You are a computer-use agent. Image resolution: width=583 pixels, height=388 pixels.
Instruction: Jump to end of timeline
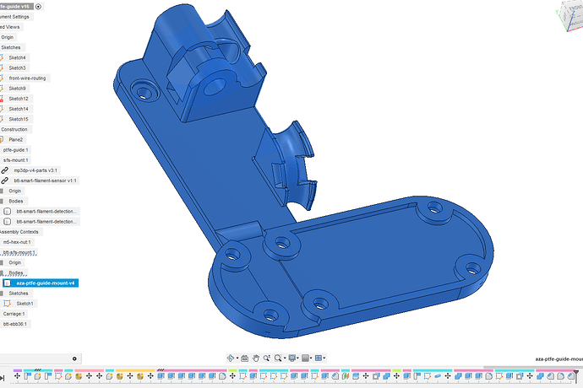tap(2, 379)
